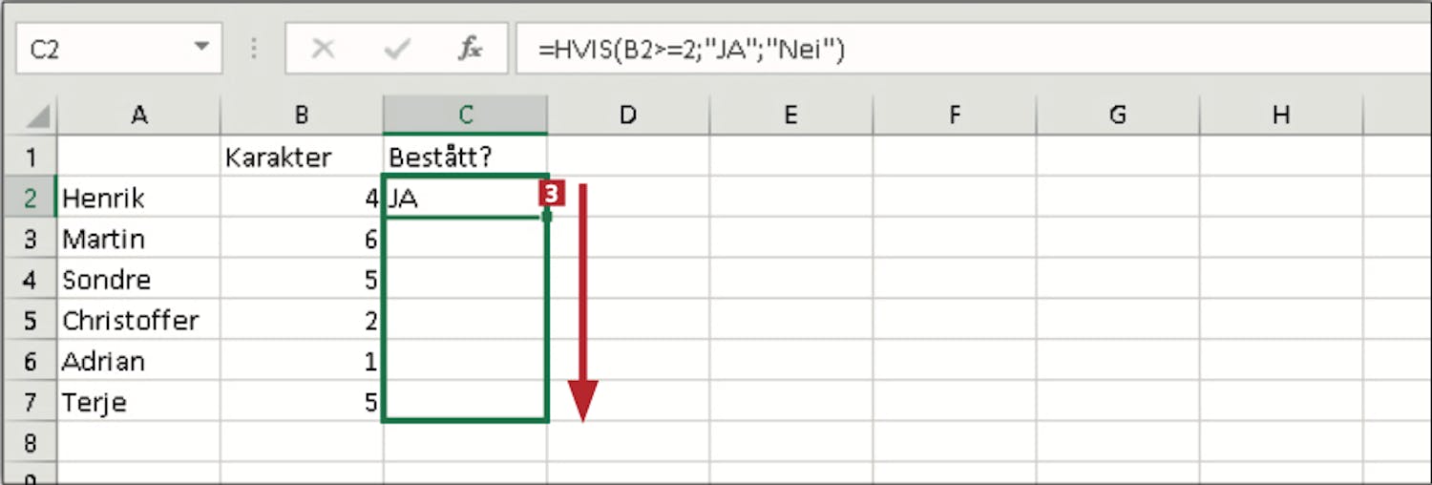Image resolution: width=1432 pixels, height=485 pixels.
Task: Confirm entry with the checkmark icon
Action: click(397, 50)
